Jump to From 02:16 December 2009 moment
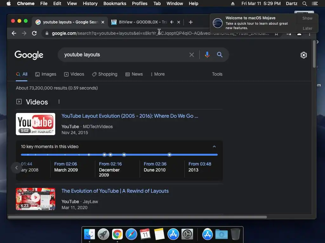Image resolution: width=325 pixels, height=243 pixels. [110, 170]
